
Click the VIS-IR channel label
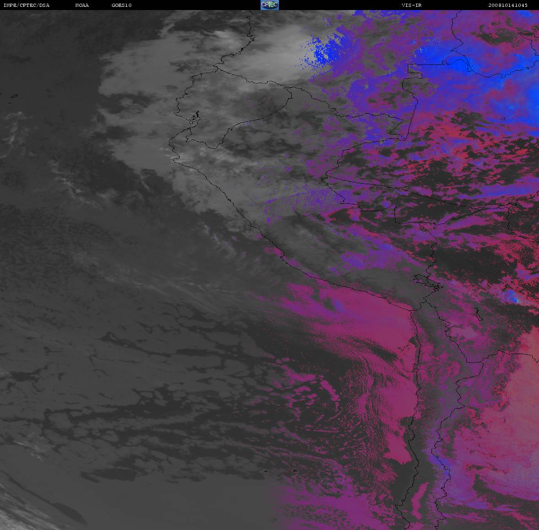pos(411,5)
